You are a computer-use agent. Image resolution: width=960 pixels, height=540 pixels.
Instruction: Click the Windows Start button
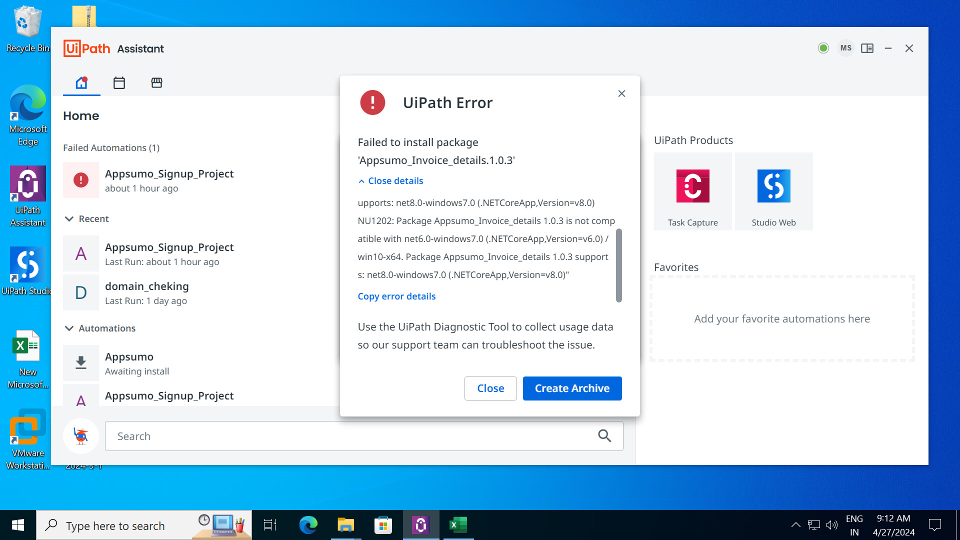18,525
